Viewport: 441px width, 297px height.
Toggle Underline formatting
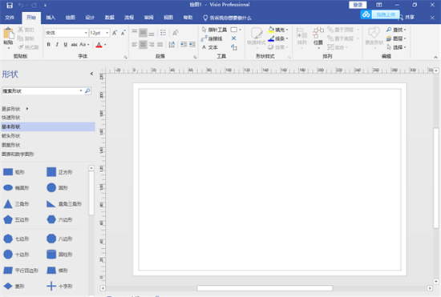(66, 45)
